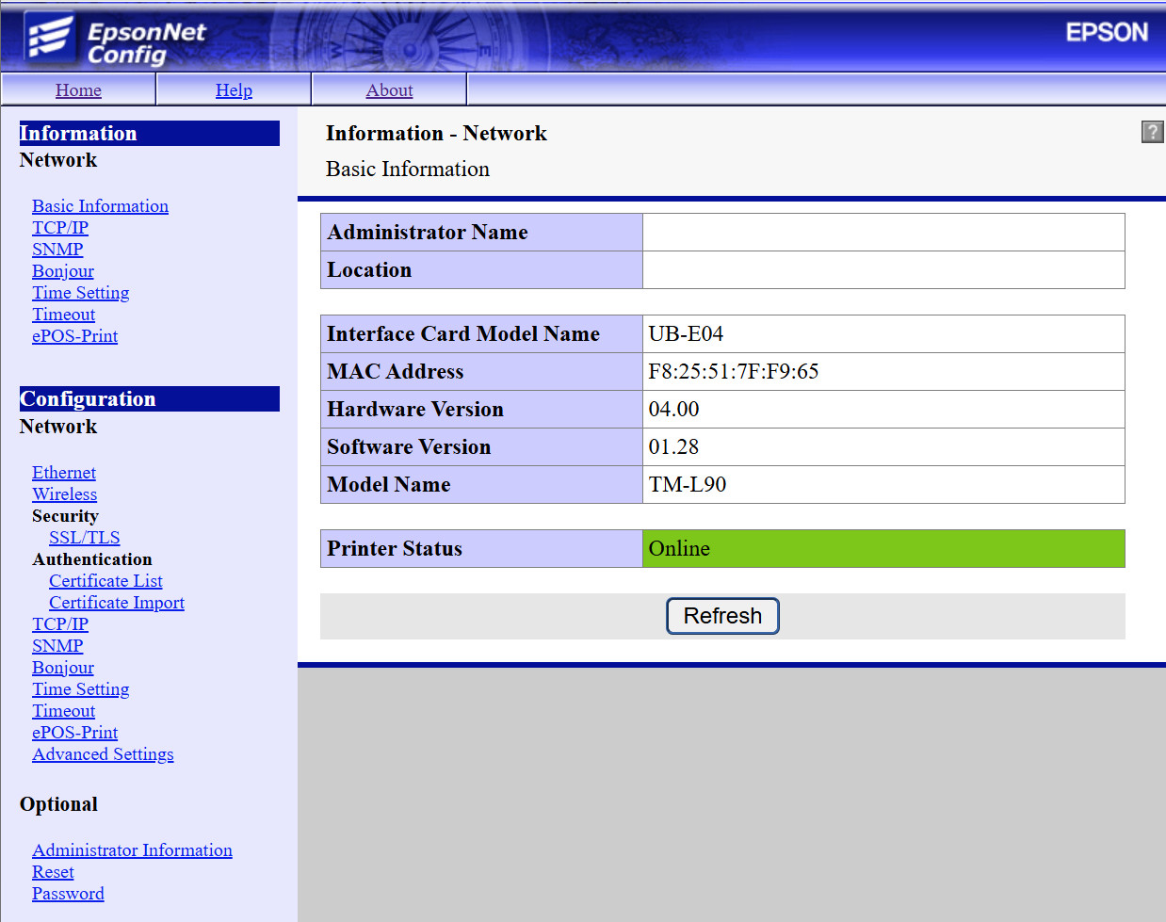Open Wireless configuration link

pyautogui.click(x=64, y=494)
